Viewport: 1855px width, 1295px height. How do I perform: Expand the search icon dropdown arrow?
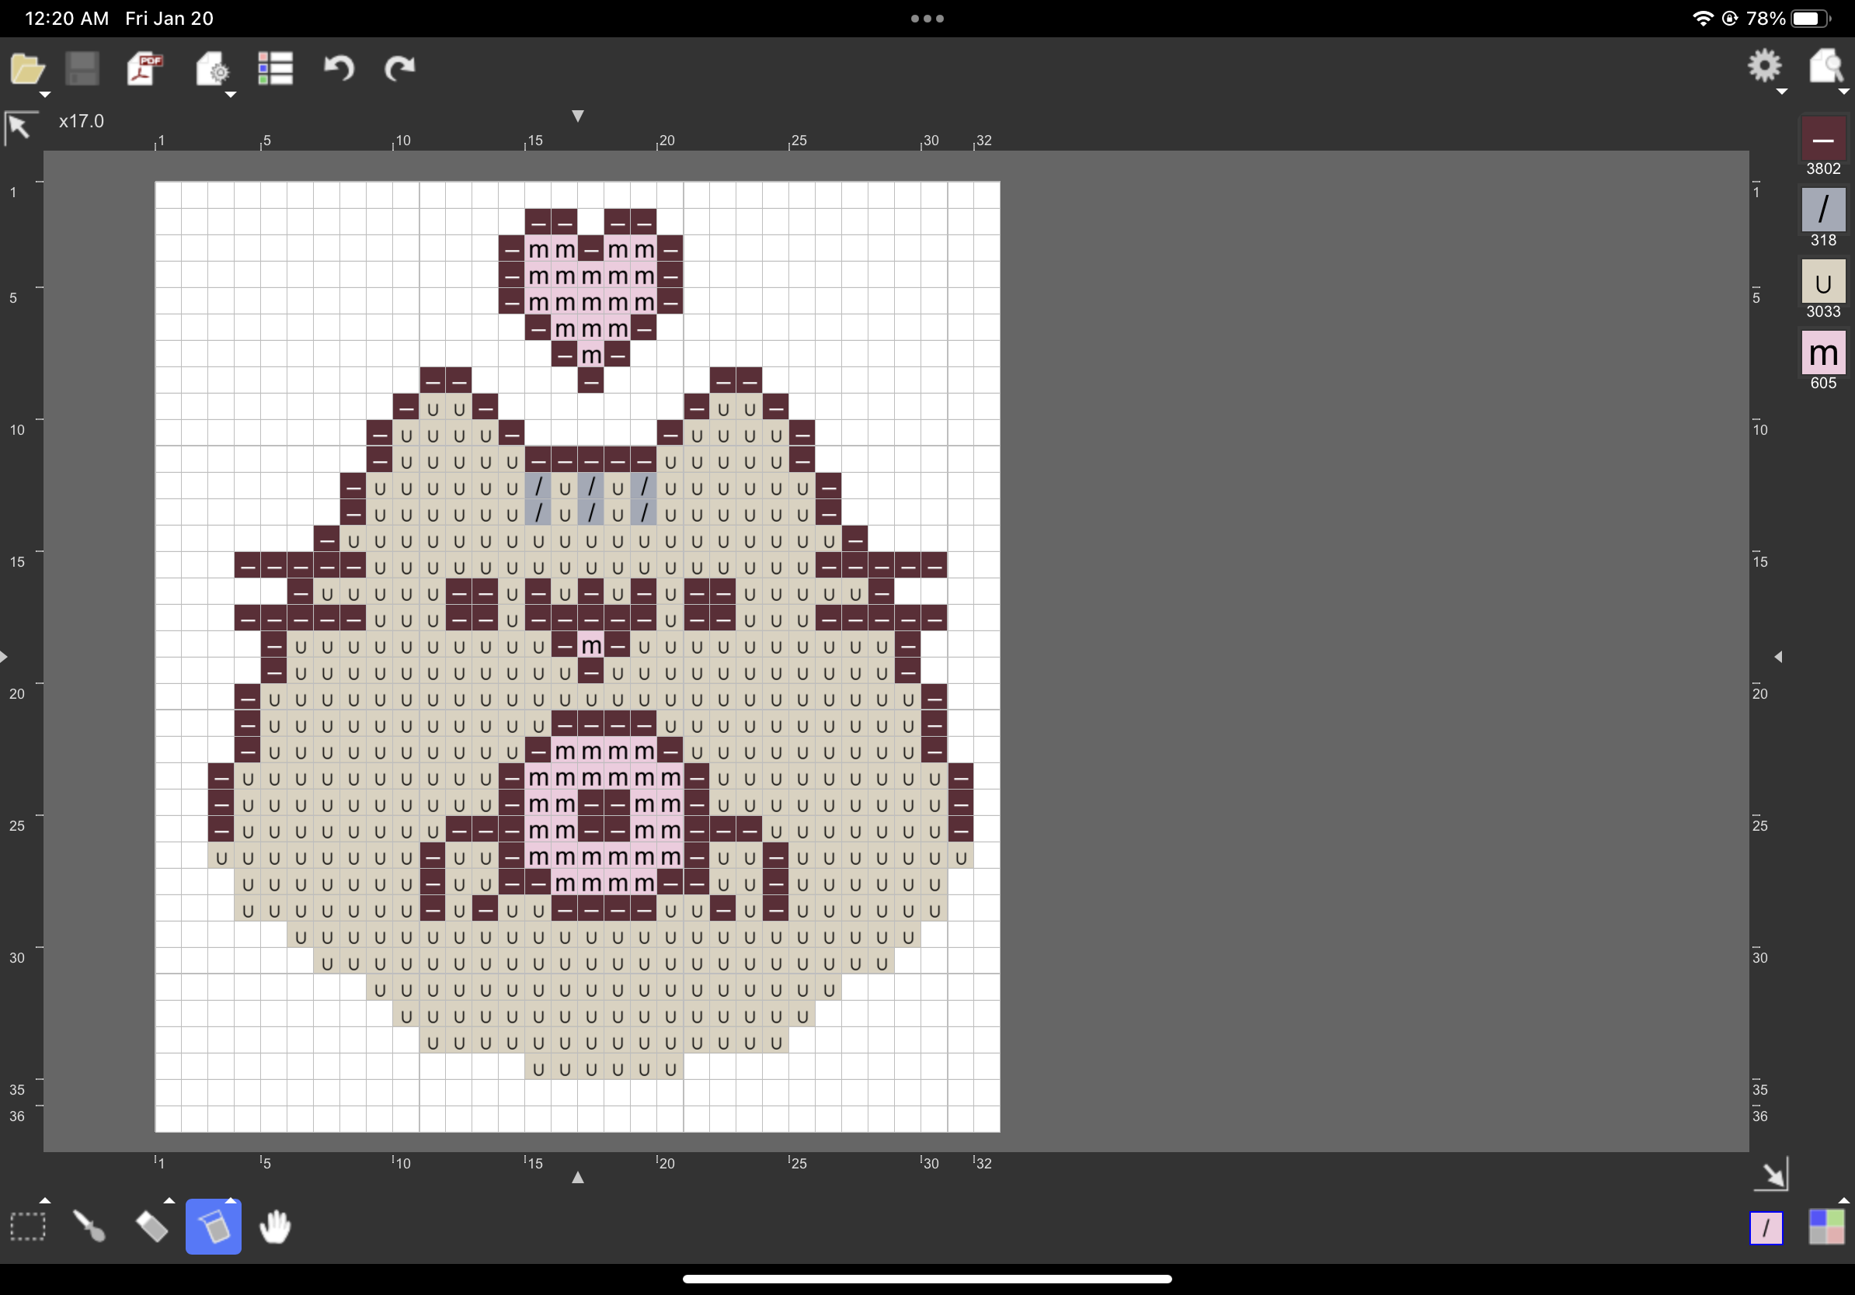1843,92
